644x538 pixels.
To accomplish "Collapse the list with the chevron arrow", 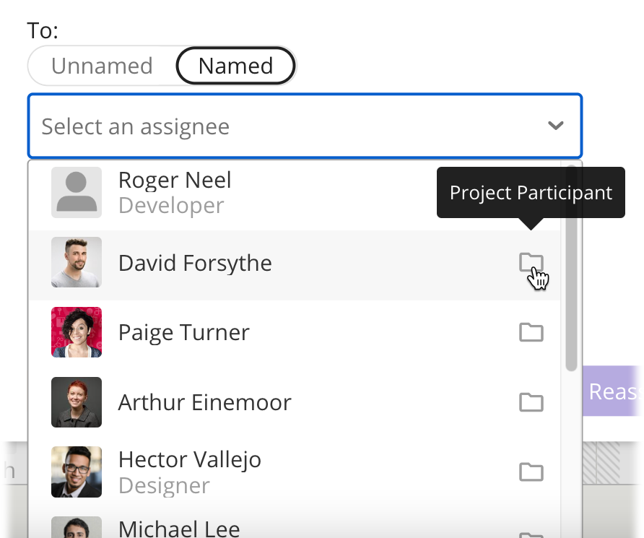I will coord(555,126).
